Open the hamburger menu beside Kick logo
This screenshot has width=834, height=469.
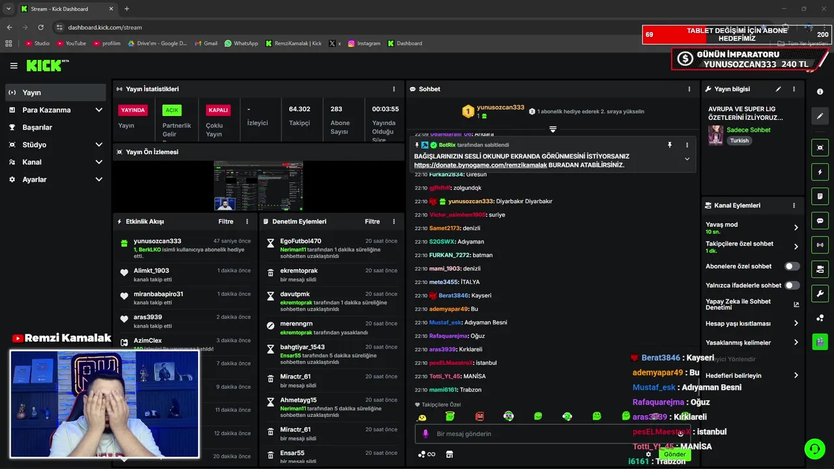click(x=14, y=66)
